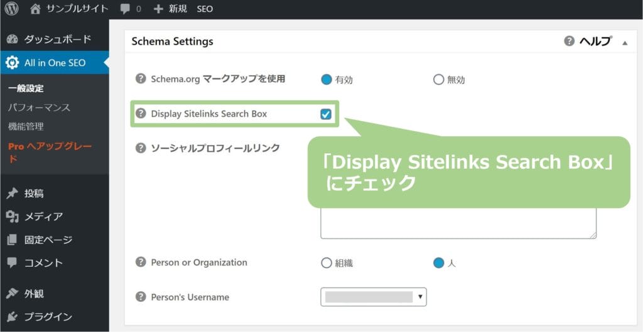The image size is (643, 332).
Task: Click the plus icon for 新規
Action: 158,9
